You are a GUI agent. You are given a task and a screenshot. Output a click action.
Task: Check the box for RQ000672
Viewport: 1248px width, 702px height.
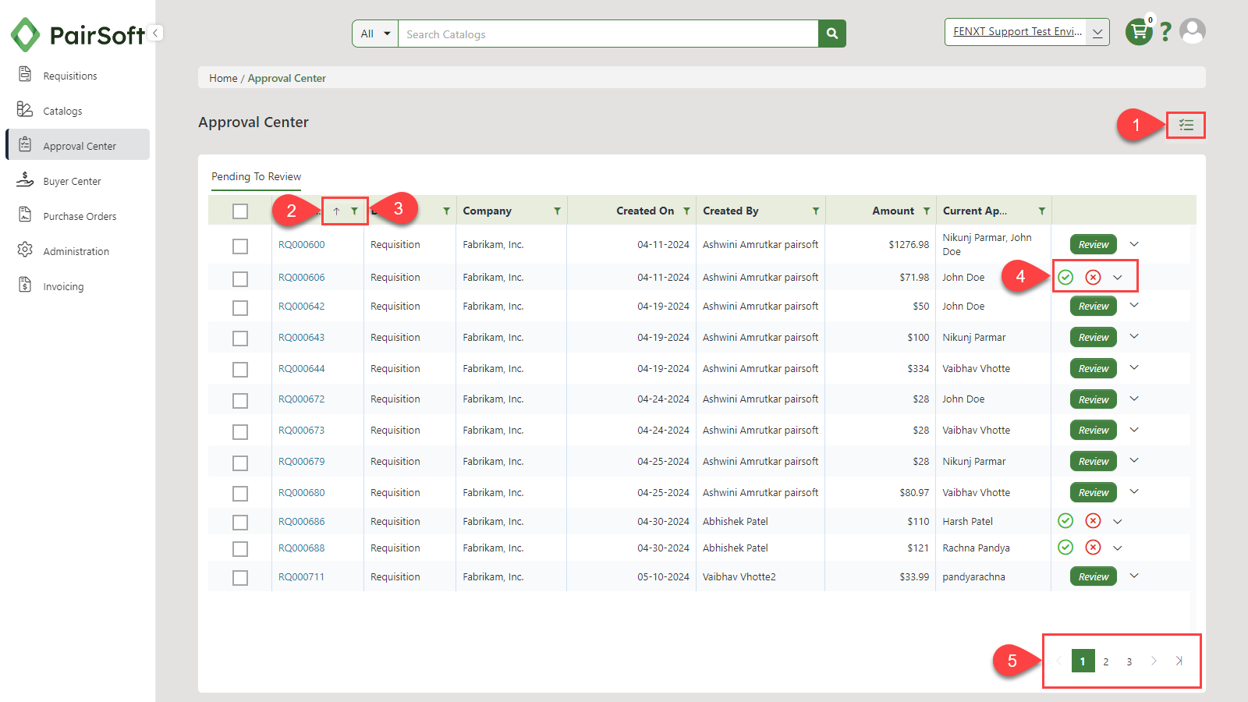tap(240, 400)
